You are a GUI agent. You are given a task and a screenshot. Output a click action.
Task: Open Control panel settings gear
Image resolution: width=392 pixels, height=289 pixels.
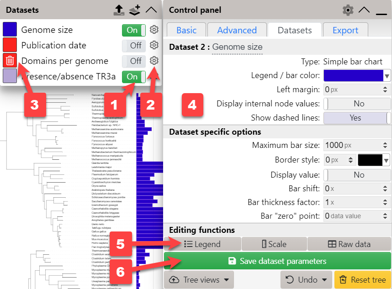(348, 10)
